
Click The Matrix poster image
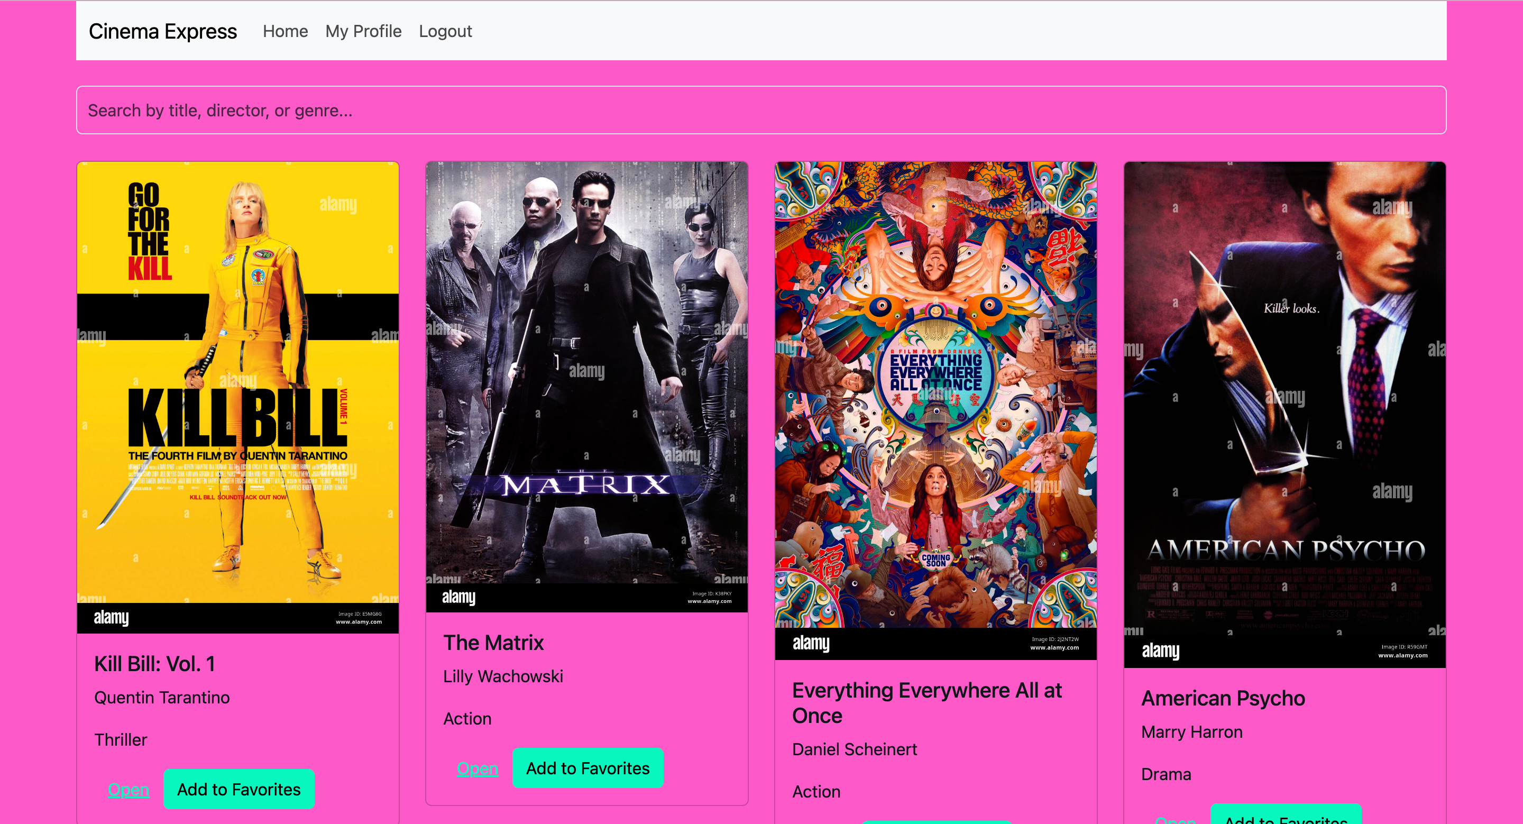click(586, 387)
